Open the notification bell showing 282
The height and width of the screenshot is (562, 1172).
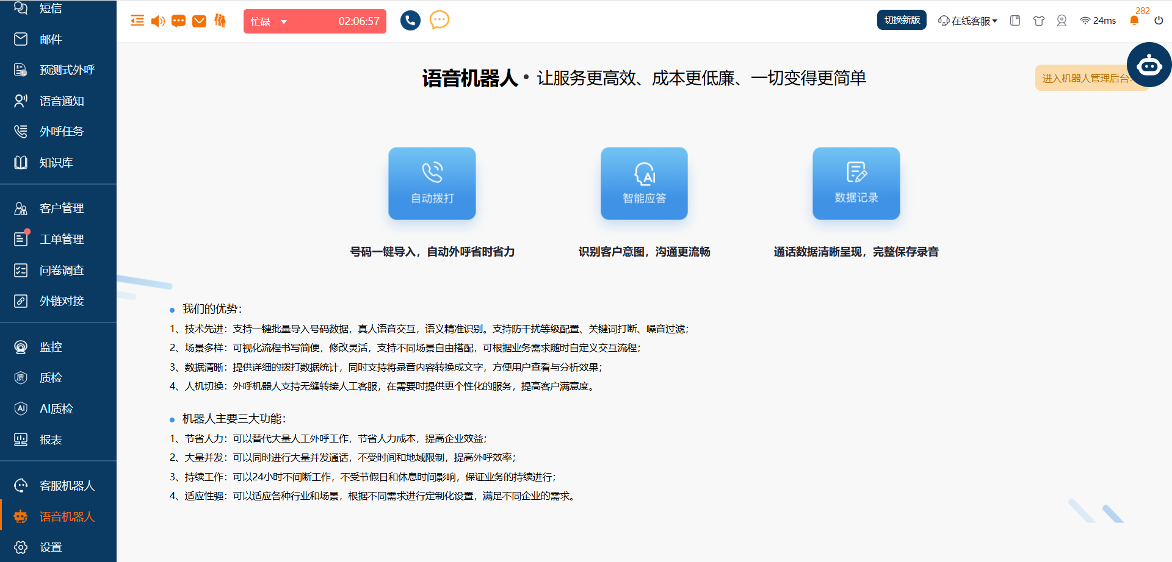1134,21
